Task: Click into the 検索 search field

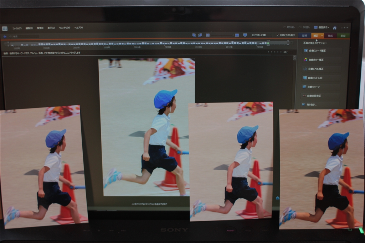Action: pos(26,37)
